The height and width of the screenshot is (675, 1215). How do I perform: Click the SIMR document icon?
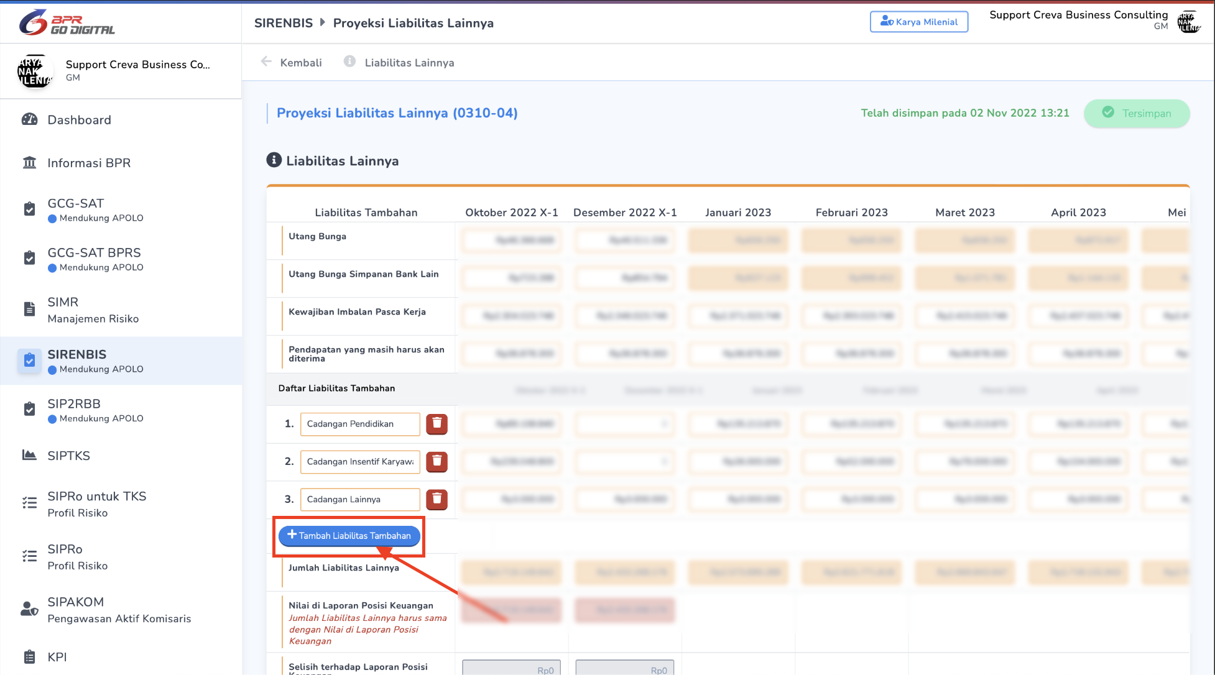pos(29,309)
